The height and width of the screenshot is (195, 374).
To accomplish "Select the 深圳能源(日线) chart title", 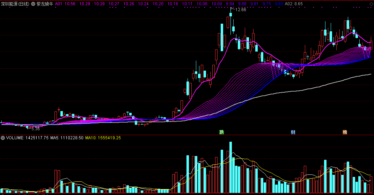I will [x=15, y=4].
